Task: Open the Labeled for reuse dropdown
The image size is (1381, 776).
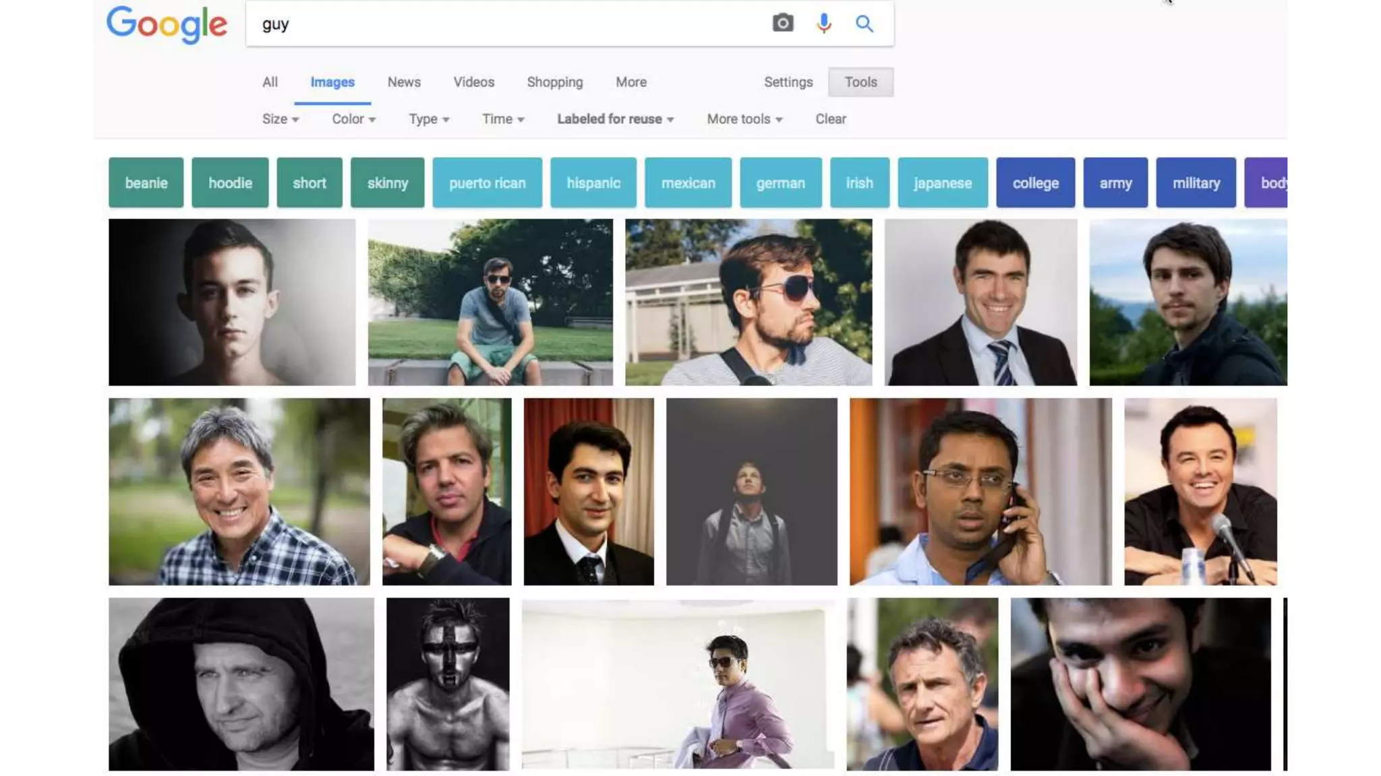Action: click(615, 119)
